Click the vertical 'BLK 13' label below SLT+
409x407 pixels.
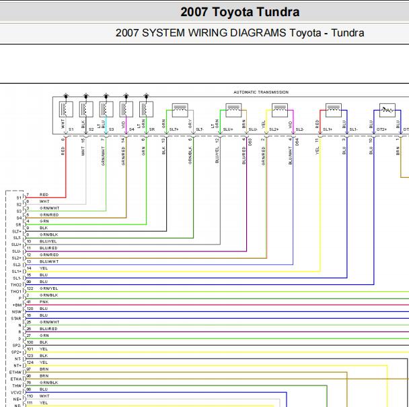[163, 146]
